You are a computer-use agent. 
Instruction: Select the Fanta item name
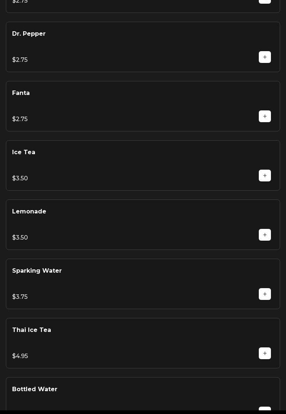(x=21, y=93)
